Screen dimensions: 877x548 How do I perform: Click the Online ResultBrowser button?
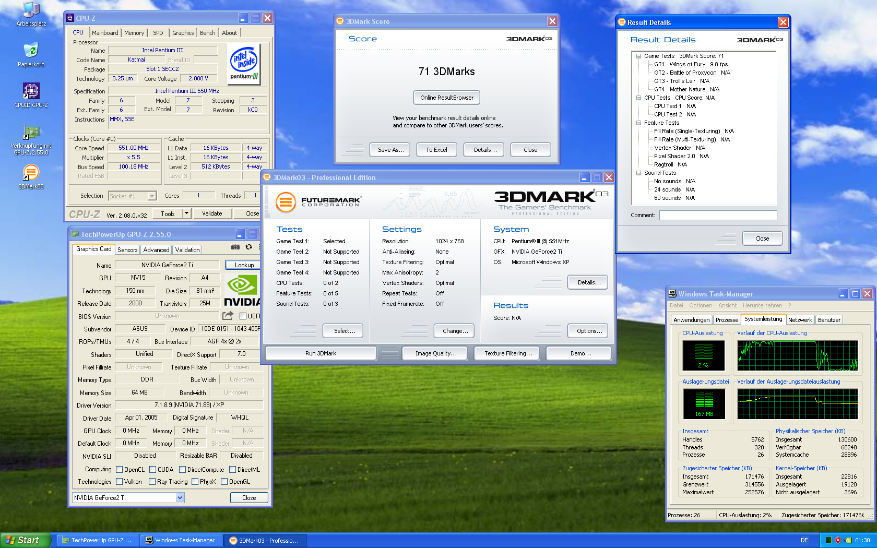447,98
